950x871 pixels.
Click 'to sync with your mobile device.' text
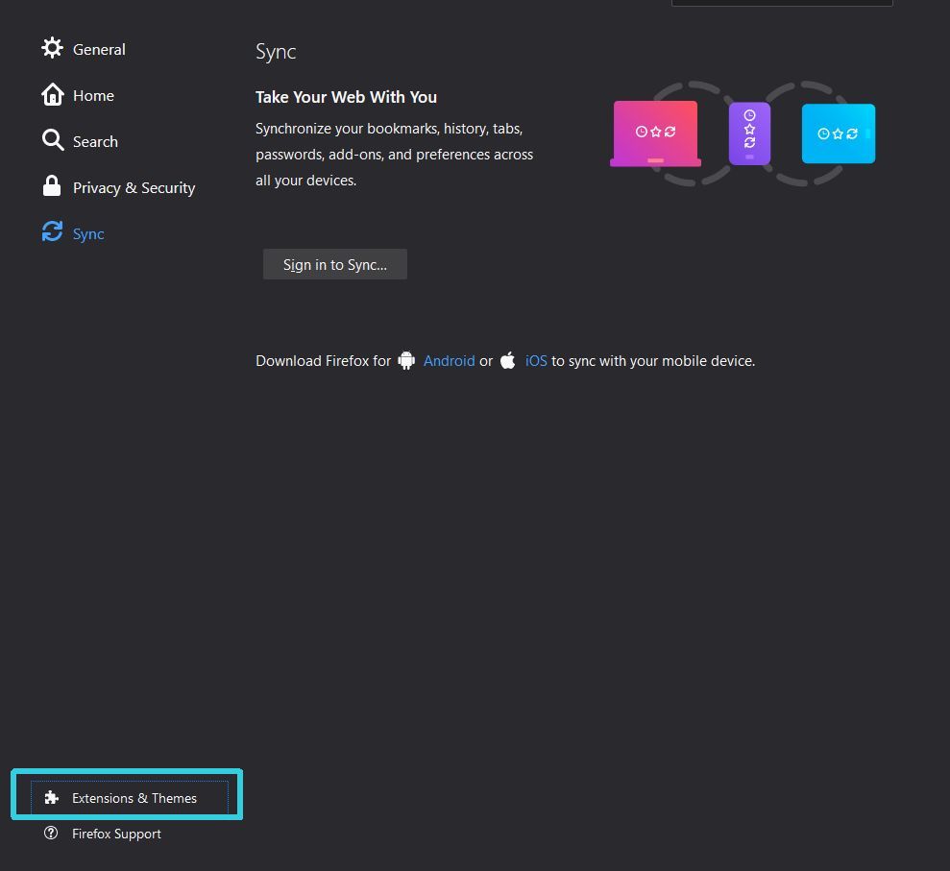(653, 361)
